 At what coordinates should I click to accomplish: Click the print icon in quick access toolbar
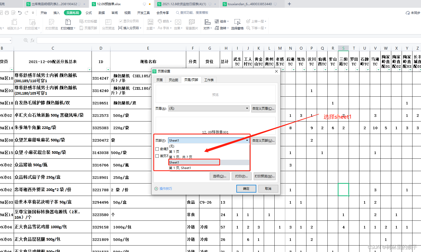(x=7, y=13)
